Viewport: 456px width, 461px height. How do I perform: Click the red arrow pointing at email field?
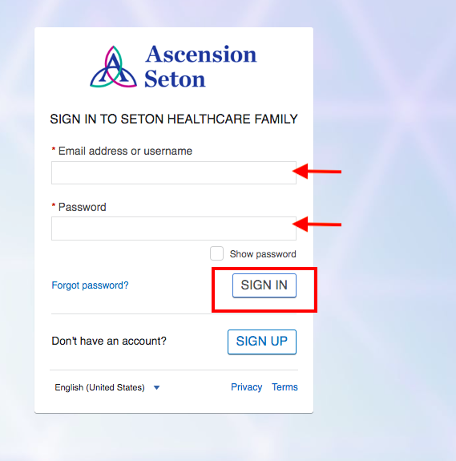[x=317, y=172]
